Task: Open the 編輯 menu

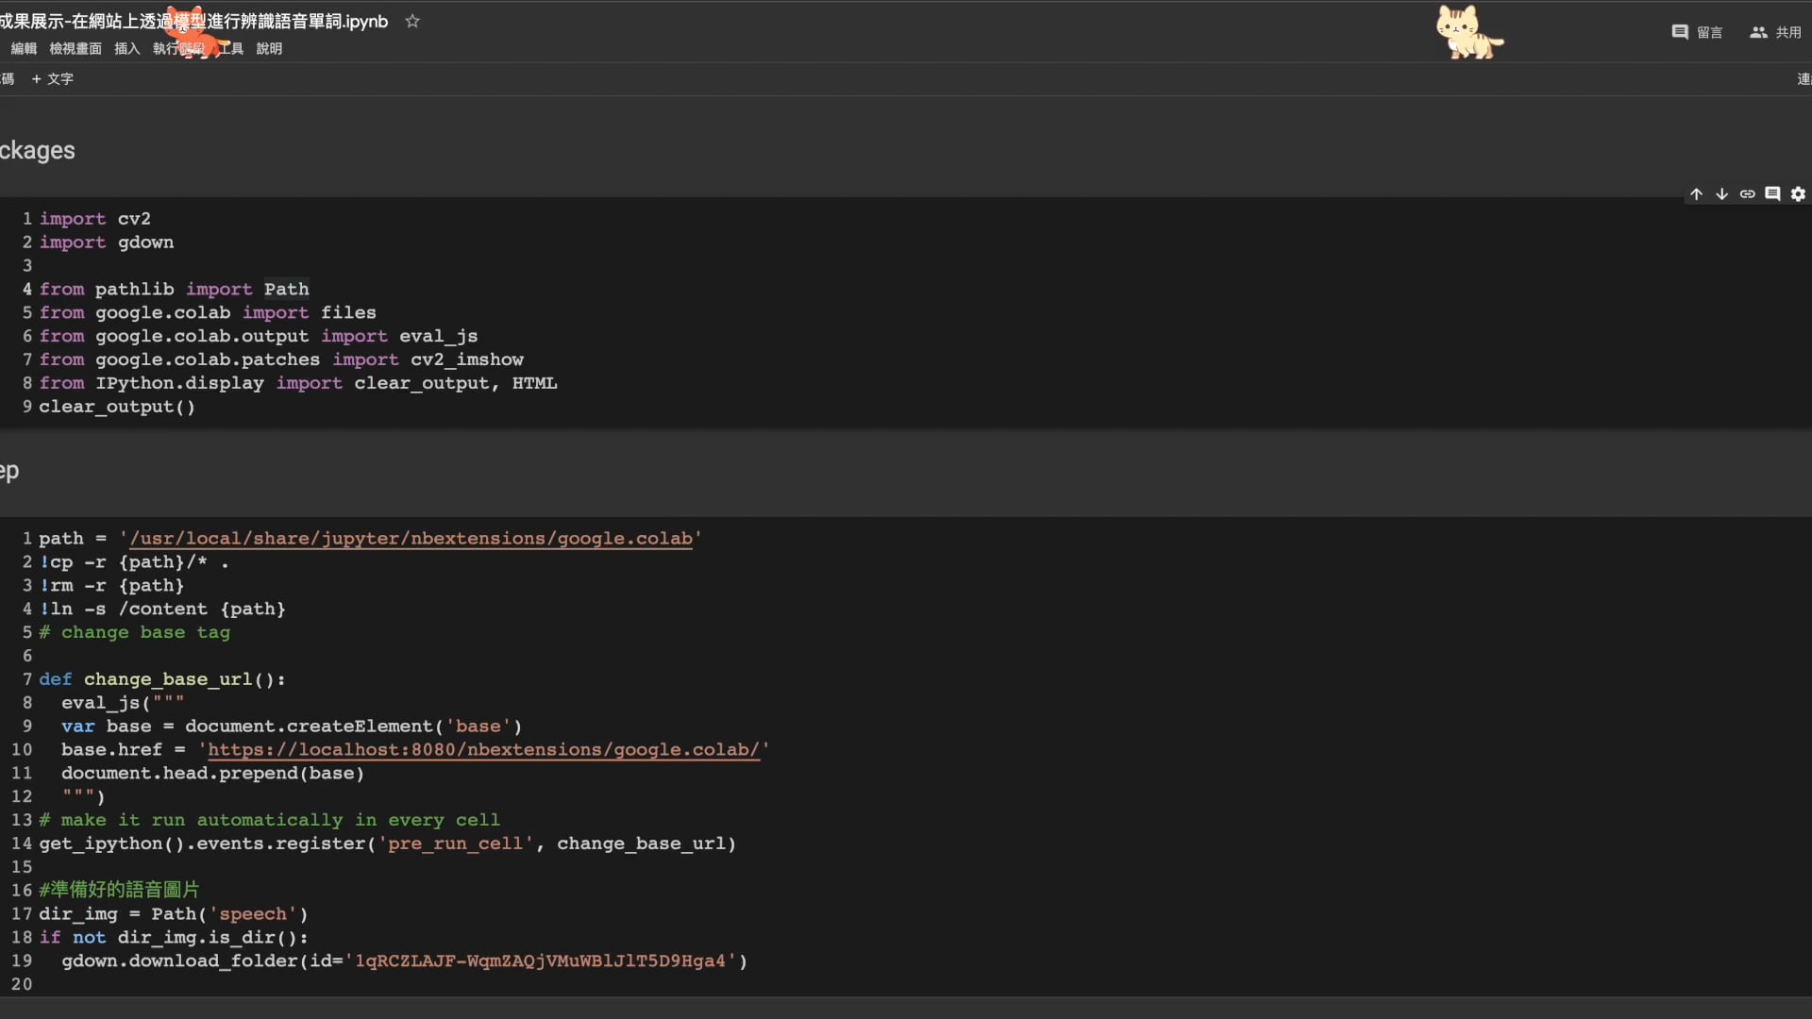Action: point(24,48)
